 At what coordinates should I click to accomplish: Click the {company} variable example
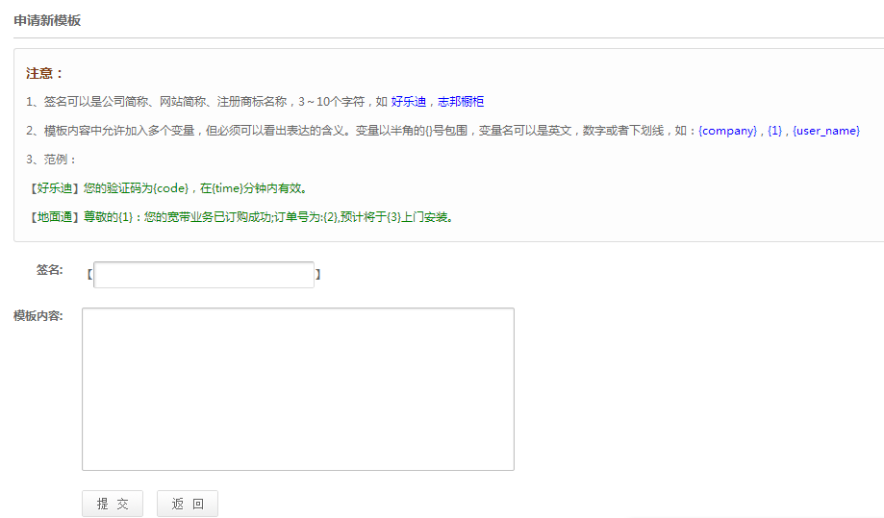coord(727,131)
